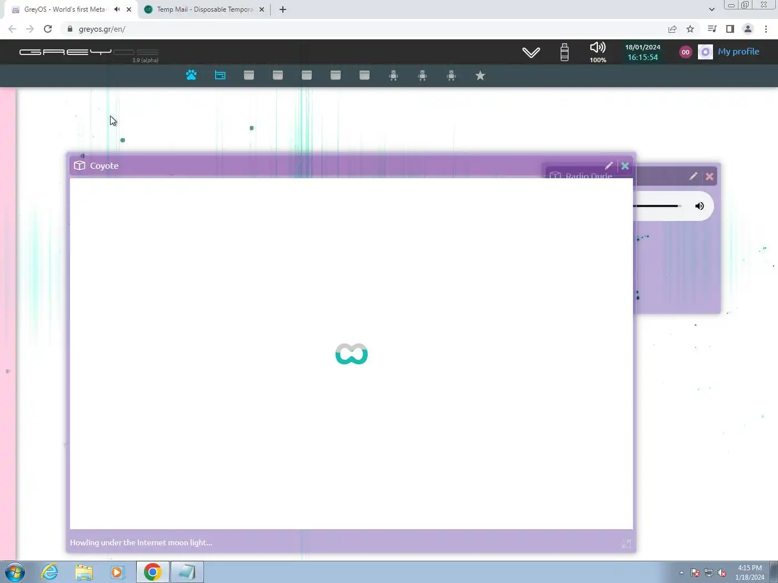Screen dimensions: 778x583
Task: Toggle Chrome side panel
Action: (x=730, y=29)
